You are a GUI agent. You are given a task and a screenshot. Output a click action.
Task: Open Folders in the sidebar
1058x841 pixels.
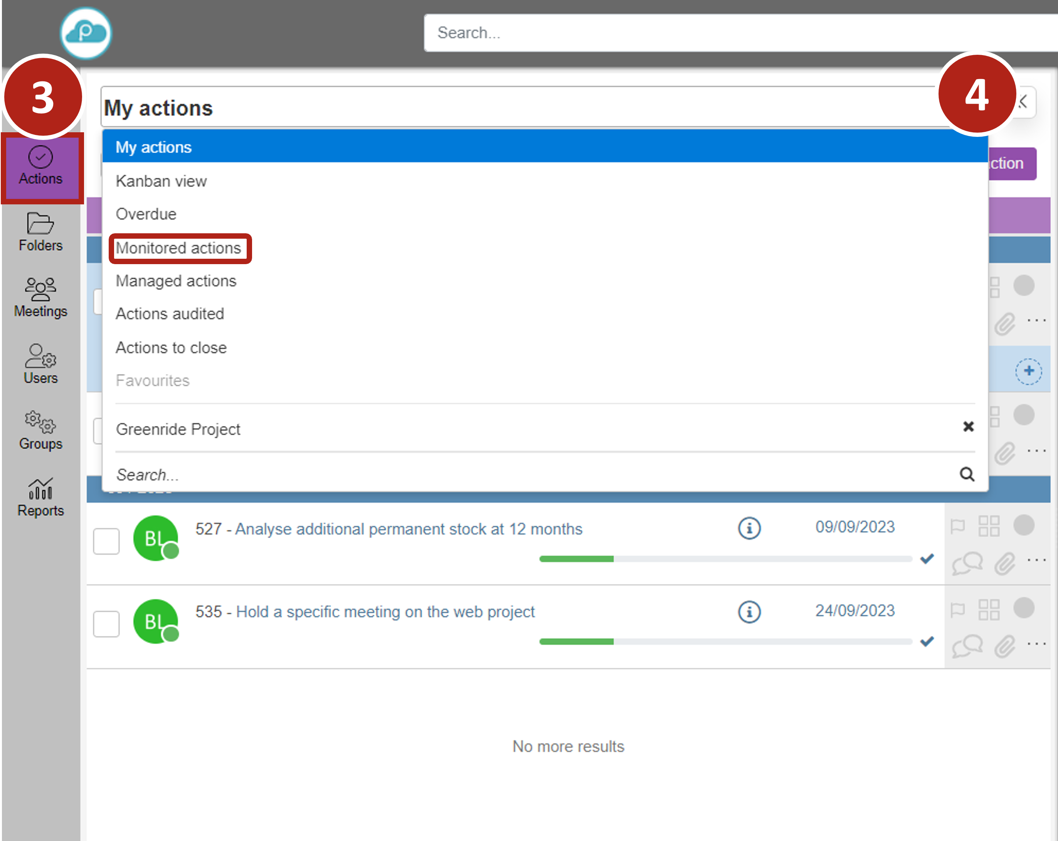click(x=40, y=232)
